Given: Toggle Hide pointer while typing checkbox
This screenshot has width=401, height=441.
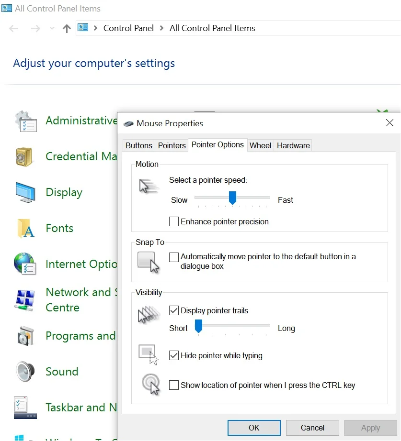Looking at the screenshot, I should click(174, 355).
